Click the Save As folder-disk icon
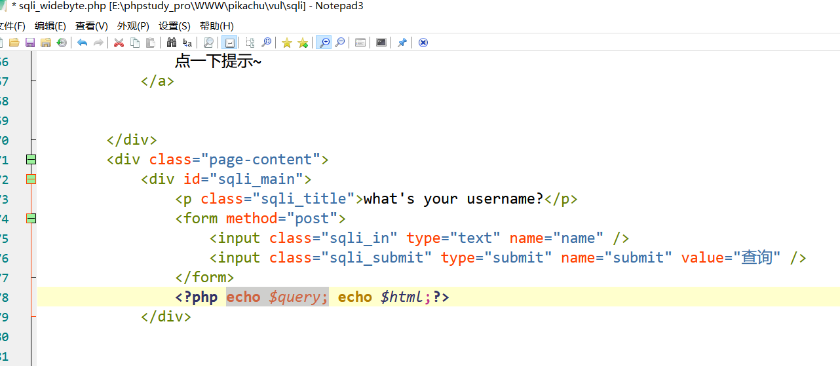Viewport: 840px width, 366px height. (46, 43)
